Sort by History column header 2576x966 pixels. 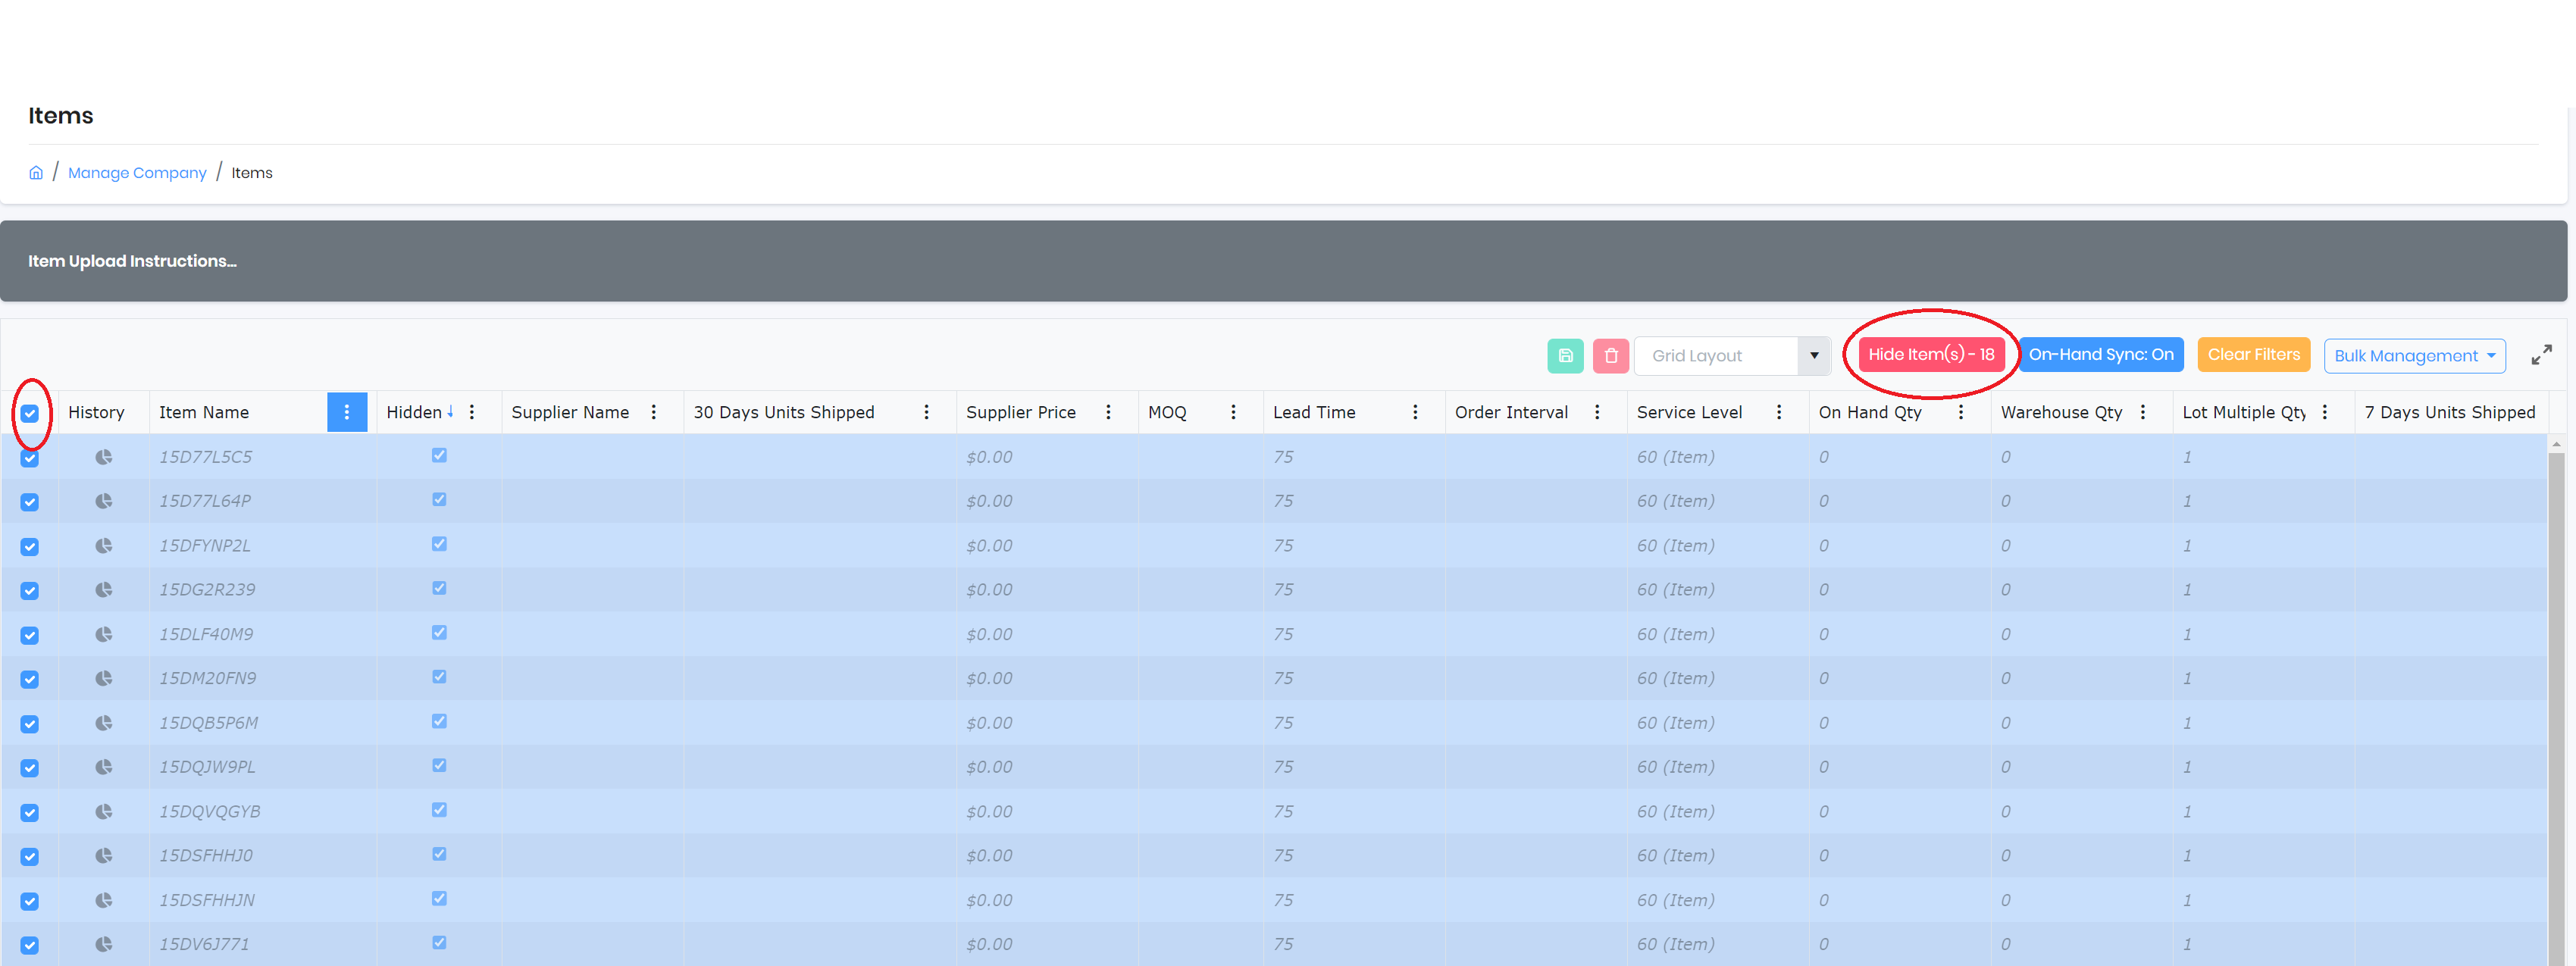[96, 412]
